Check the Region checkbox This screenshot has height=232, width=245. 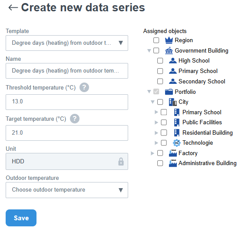pyautogui.click(x=156, y=40)
